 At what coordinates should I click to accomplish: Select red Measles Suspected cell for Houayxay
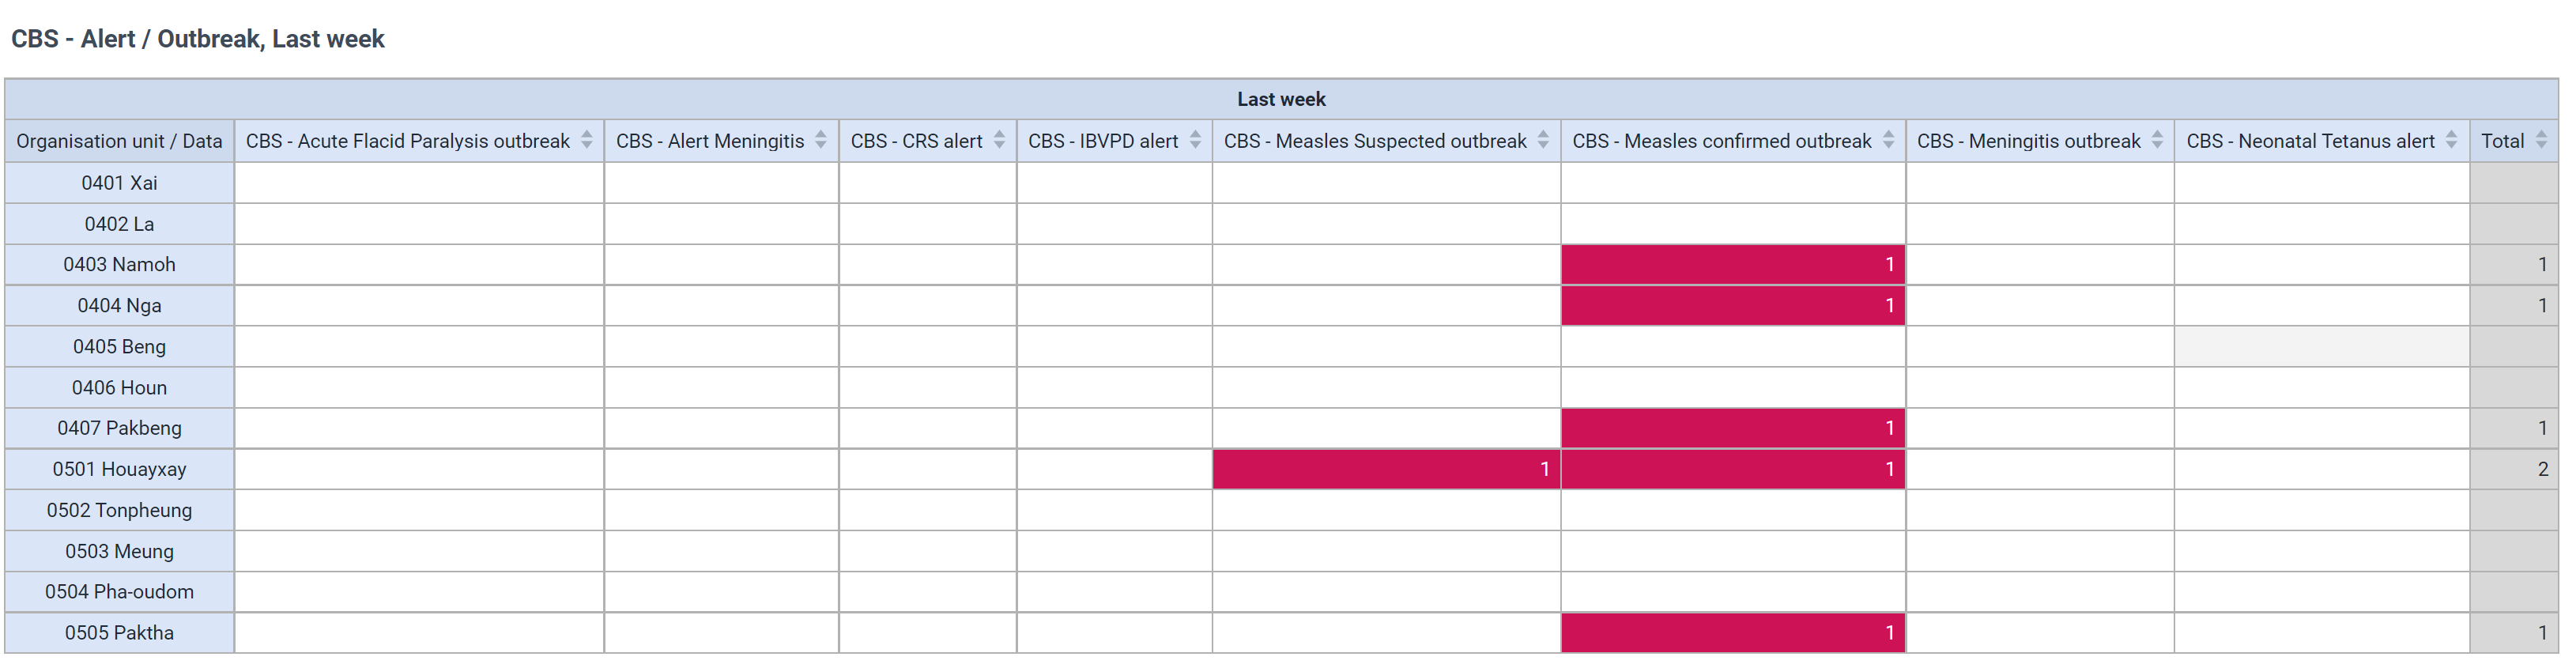(x=1386, y=469)
